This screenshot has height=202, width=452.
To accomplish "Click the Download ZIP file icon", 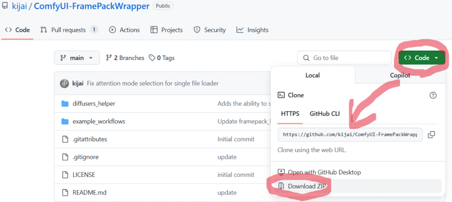I will coord(281,186).
